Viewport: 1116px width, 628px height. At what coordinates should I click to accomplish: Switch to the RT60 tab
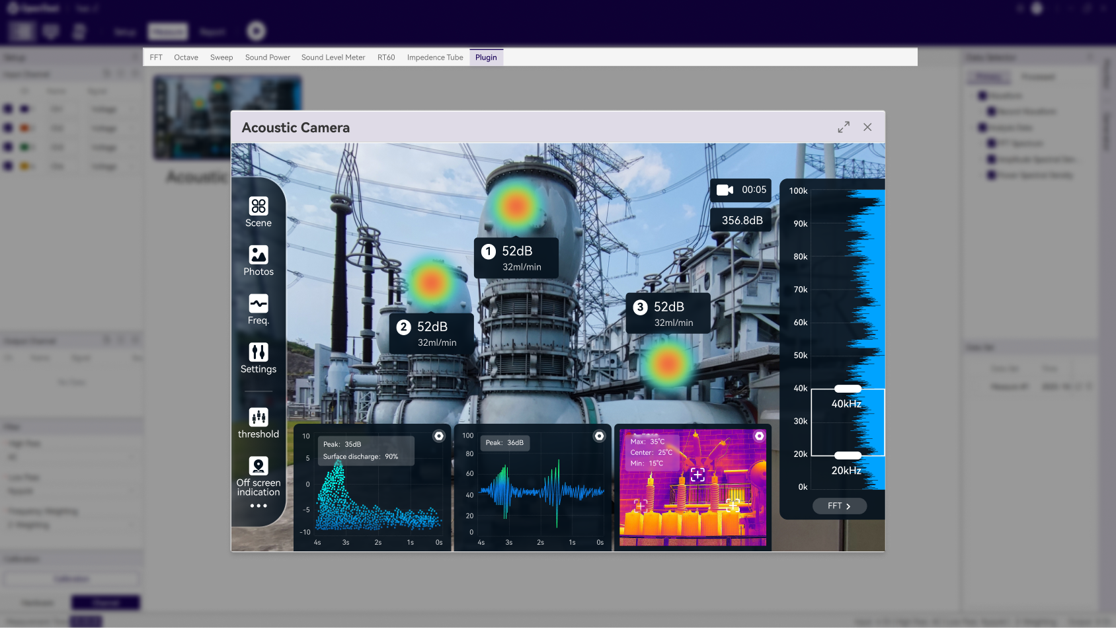click(x=386, y=58)
